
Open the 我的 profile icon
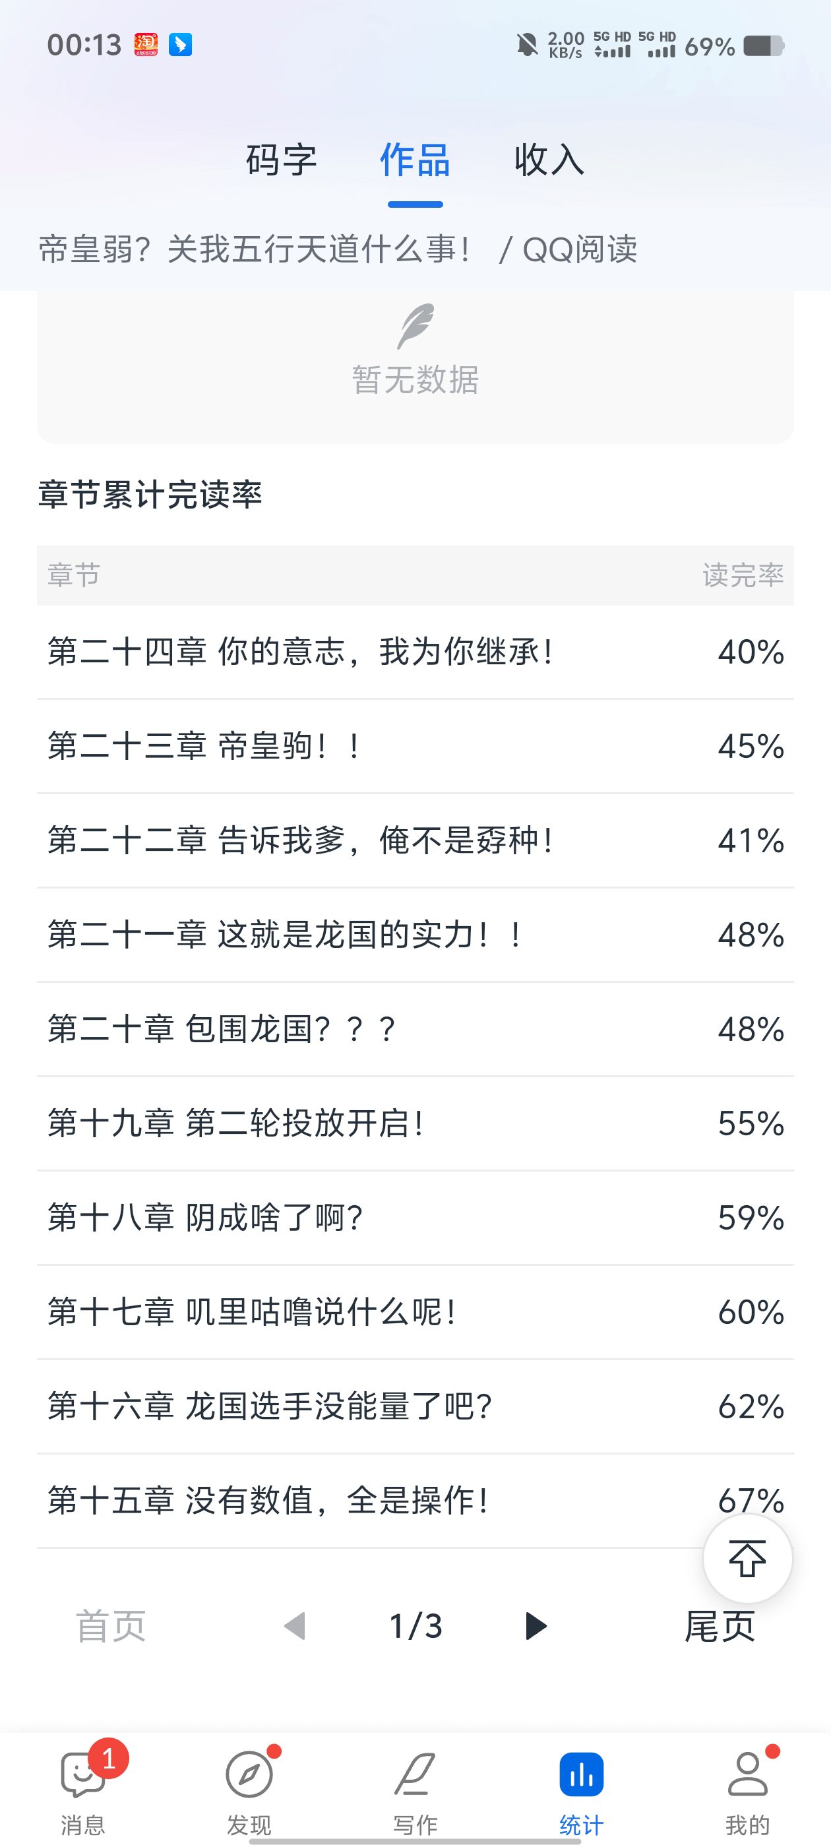tap(747, 1775)
